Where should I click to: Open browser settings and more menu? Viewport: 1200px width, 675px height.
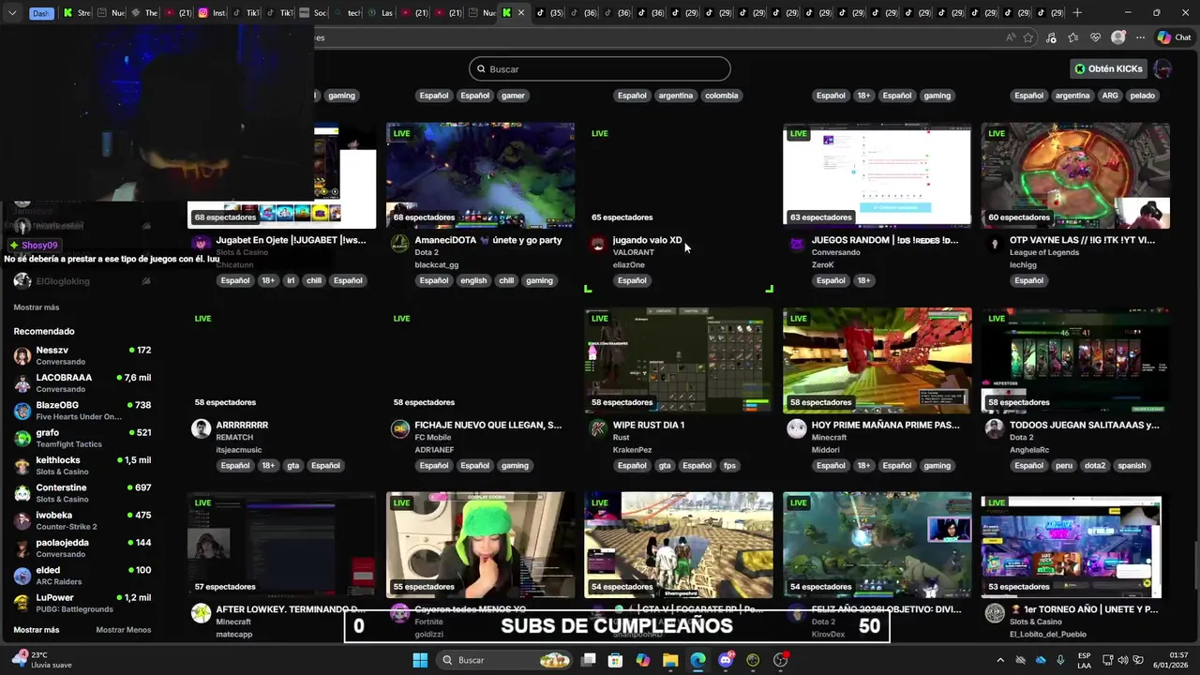click(1140, 37)
